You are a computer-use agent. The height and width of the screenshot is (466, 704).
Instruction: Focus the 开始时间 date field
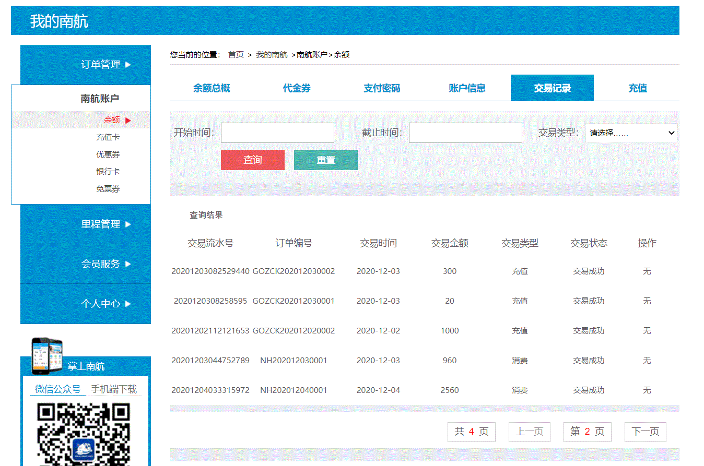point(277,133)
